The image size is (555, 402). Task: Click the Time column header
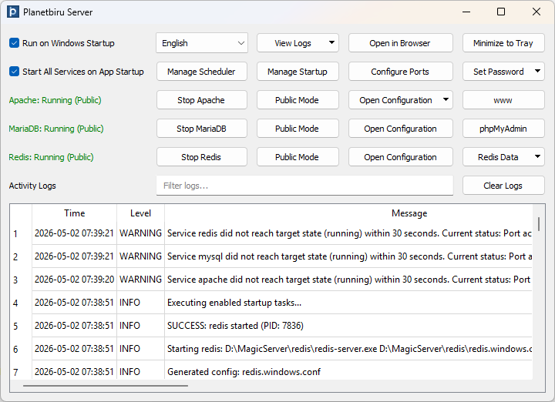[x=74, y=213]
